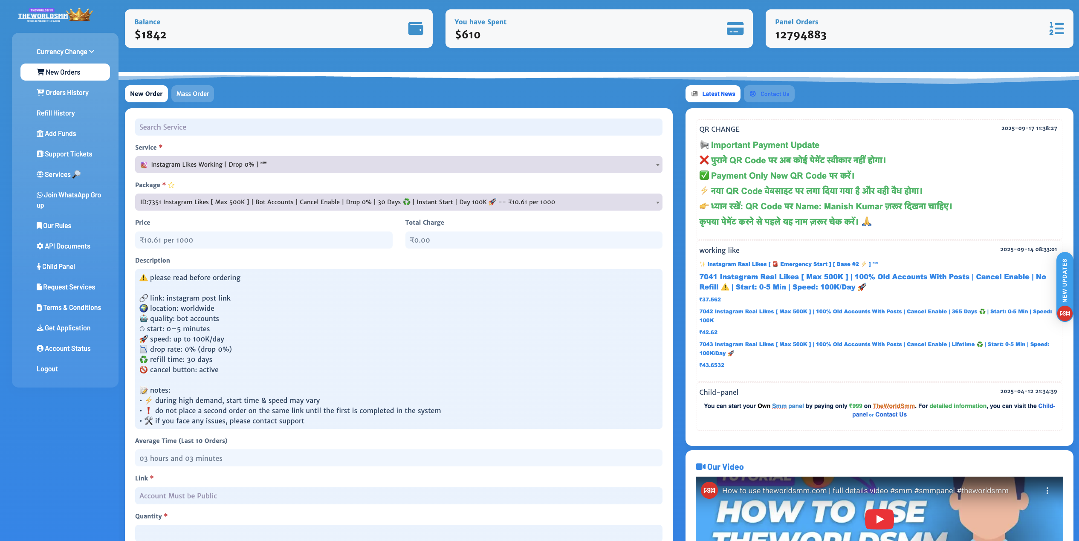Click the credit card icon in Spent card
Screen dimensions: 1079x541
pos(735,29)
